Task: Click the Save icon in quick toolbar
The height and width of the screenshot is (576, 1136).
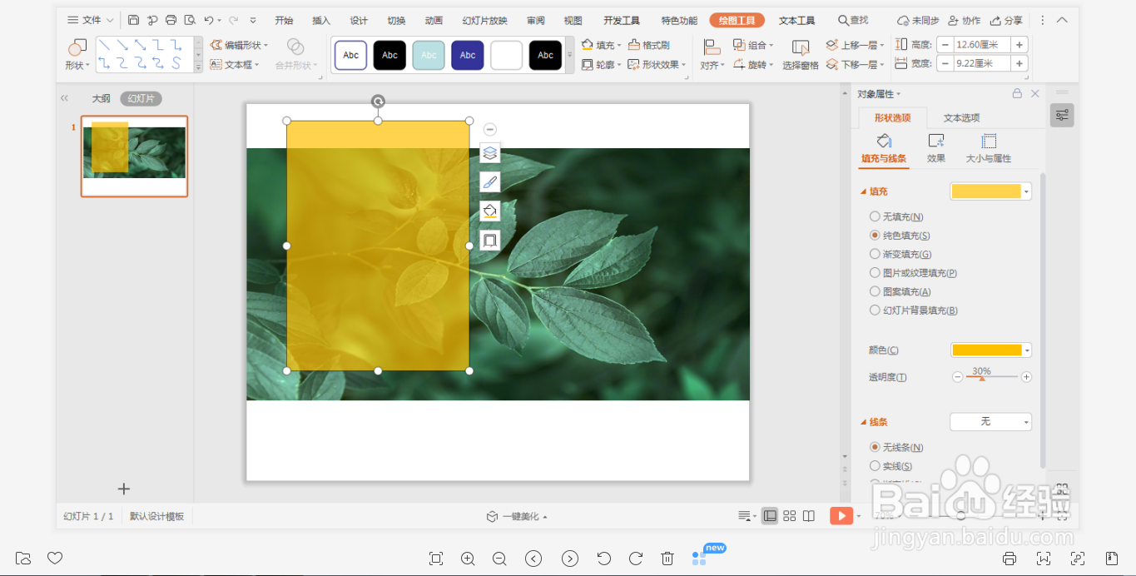Action: click(x=133, y=20)
